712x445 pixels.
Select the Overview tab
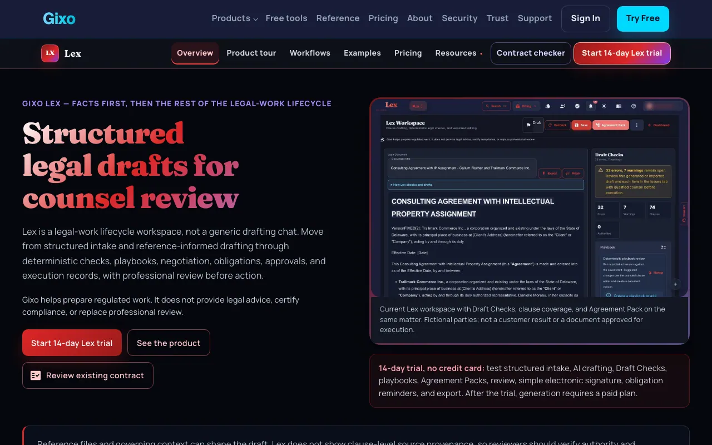pyautogui.click(x=195, y=53)
